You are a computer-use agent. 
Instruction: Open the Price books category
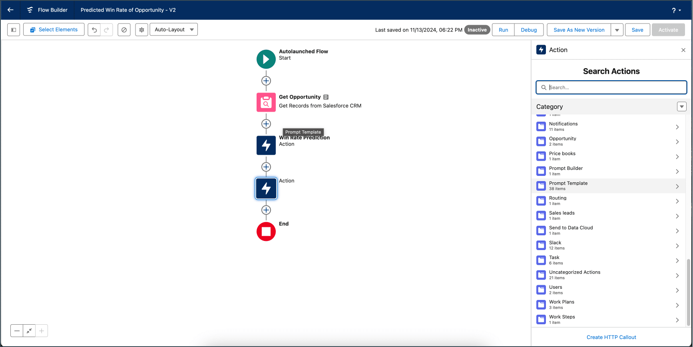[x=608, y=156]
